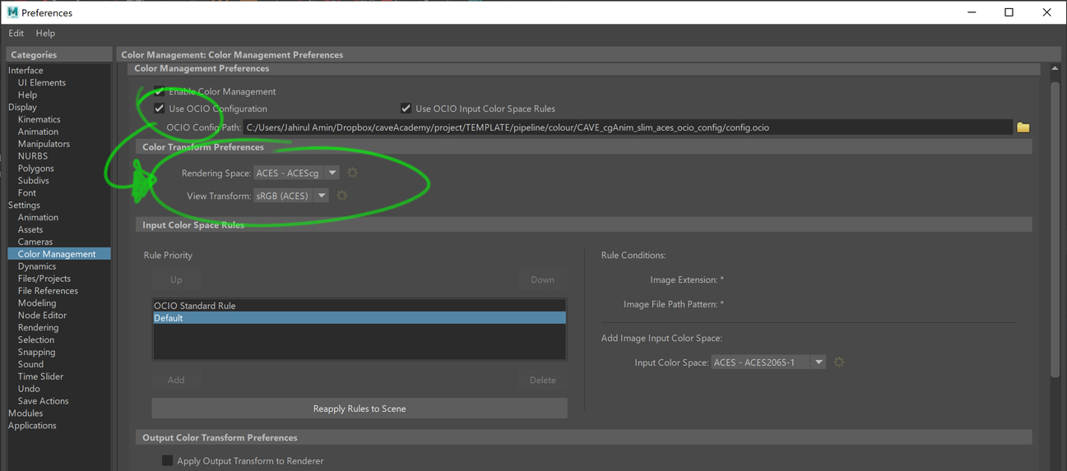Click the Delete rule button
Viewport: 1067px width, 471px height.
(542, 380)
